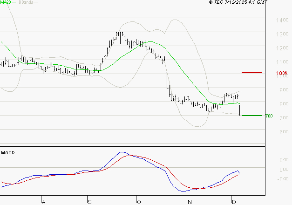
Task: Click the 600 price axis label
Action: [284, 132]
